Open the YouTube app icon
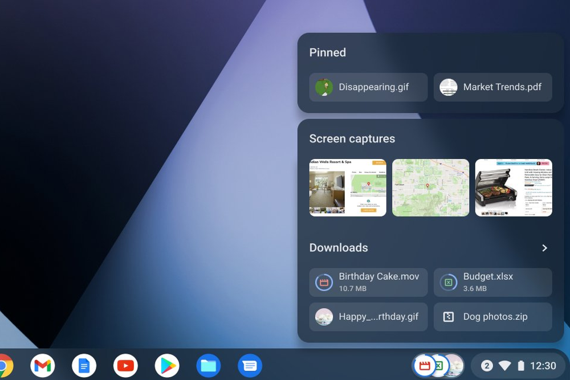This screenshot has height=380, width=570. [x=125, y=366]
